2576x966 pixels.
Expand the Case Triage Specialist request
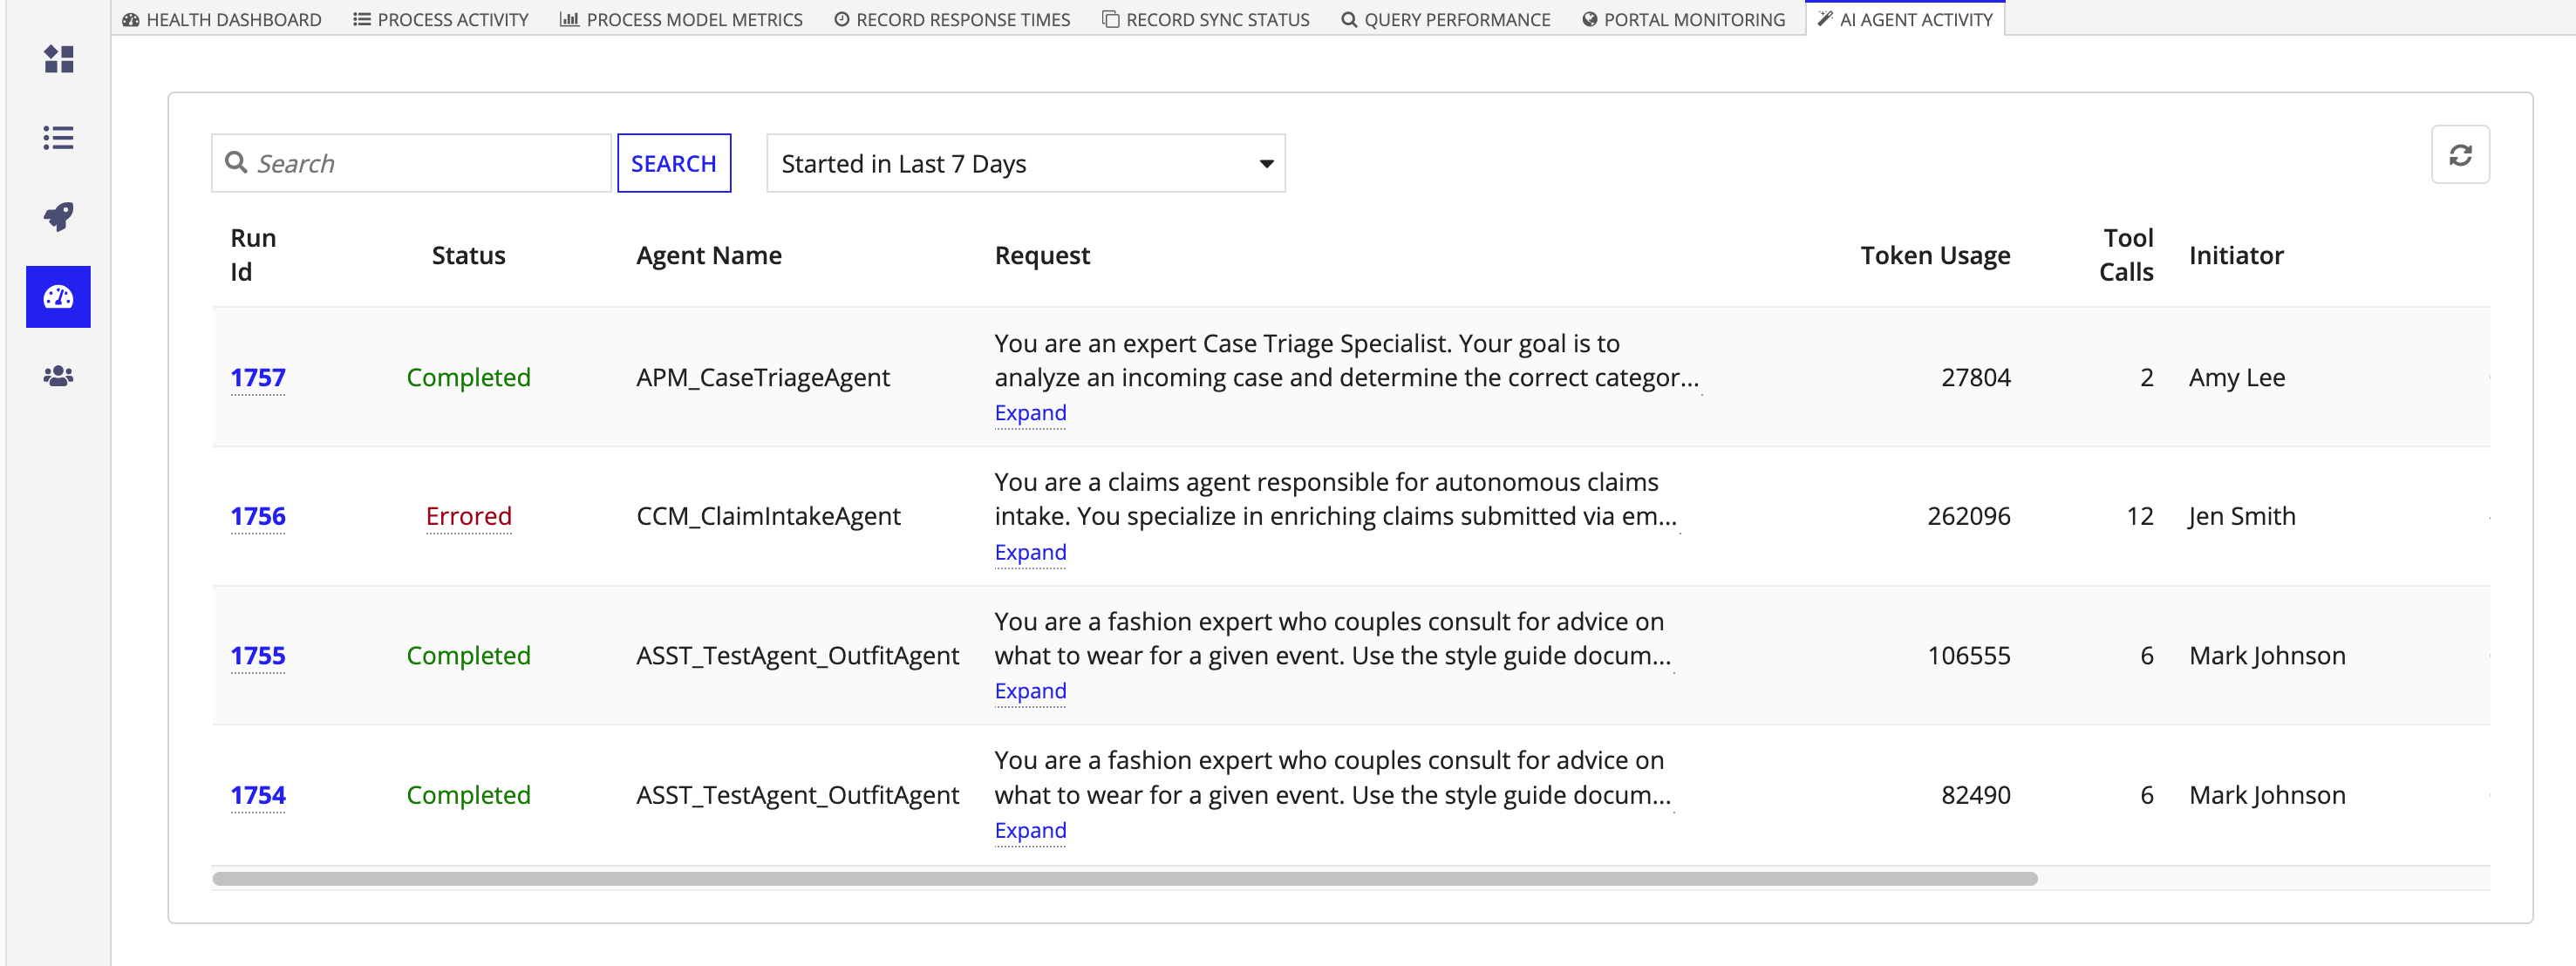coord(1030,413)
